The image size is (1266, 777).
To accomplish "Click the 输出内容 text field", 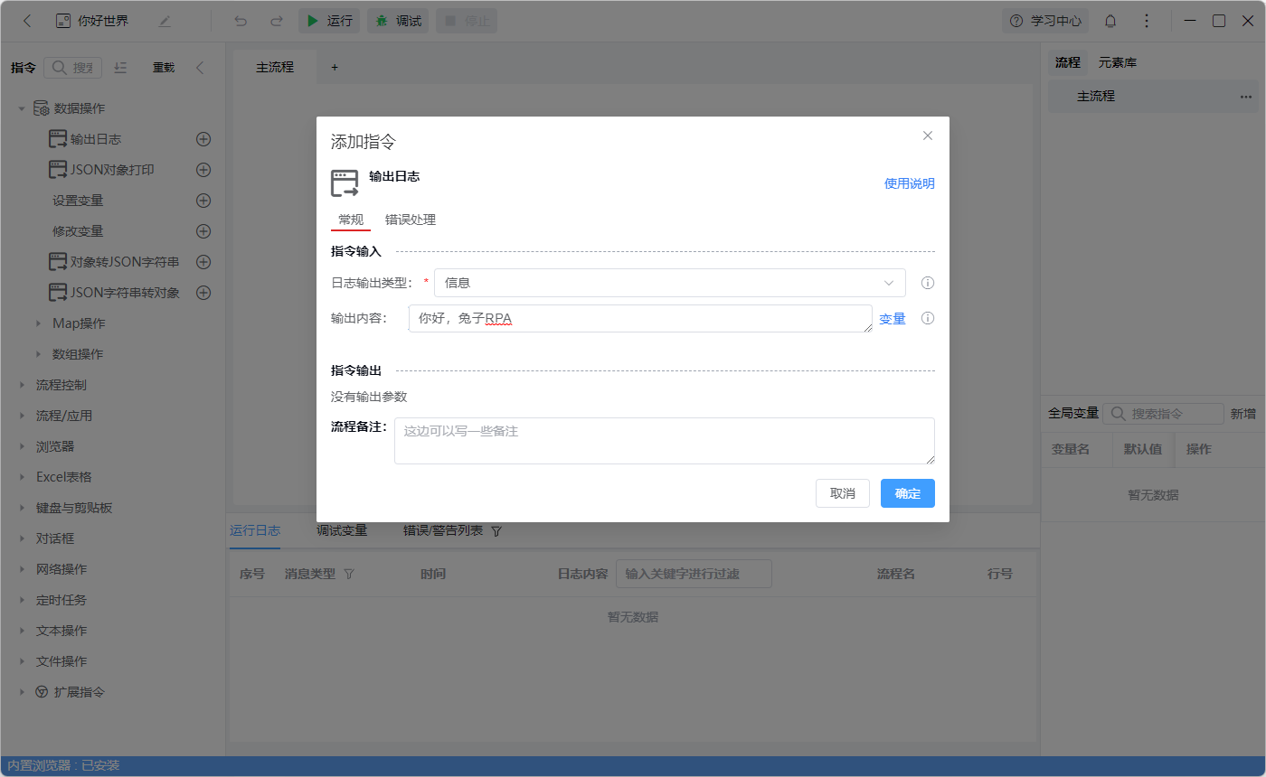I will click(640, 318).
